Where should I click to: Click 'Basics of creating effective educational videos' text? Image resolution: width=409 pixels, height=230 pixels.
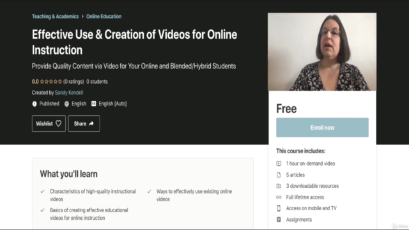pos(89,214)
